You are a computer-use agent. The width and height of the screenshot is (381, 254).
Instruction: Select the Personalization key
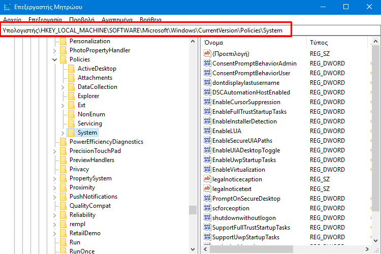click(89, 41)
